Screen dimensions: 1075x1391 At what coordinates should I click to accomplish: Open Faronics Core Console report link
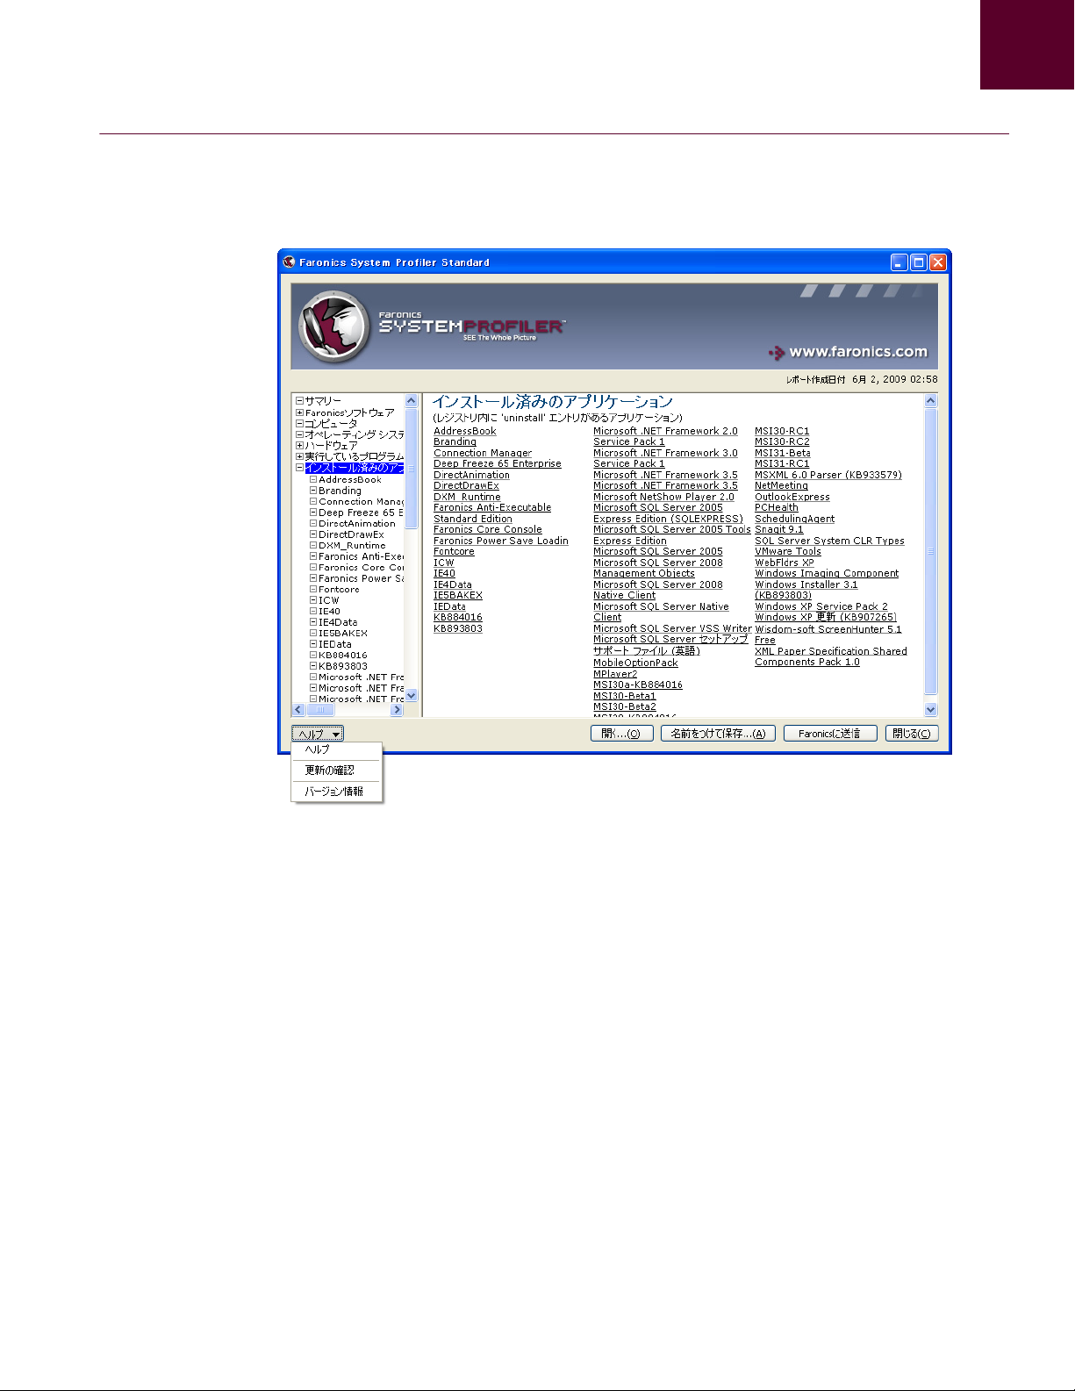pyautogui.click(x=488, y=529)
